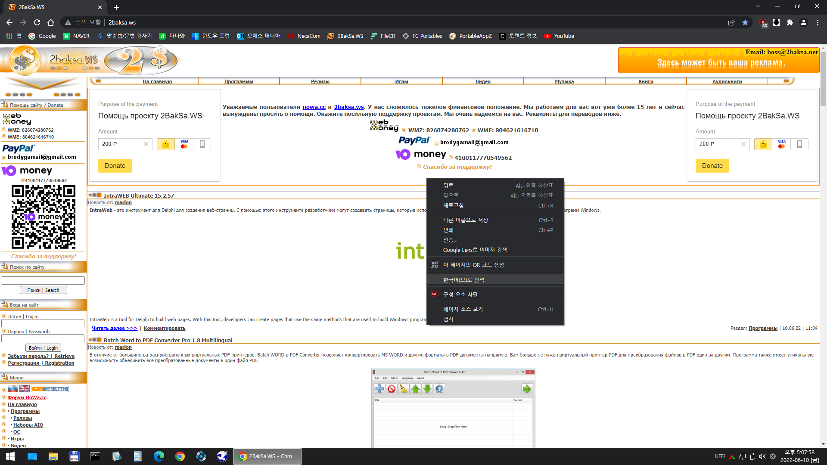Screen dimensions: 827x465
Task: Go back to the previous page
Action: click(9, 22)
